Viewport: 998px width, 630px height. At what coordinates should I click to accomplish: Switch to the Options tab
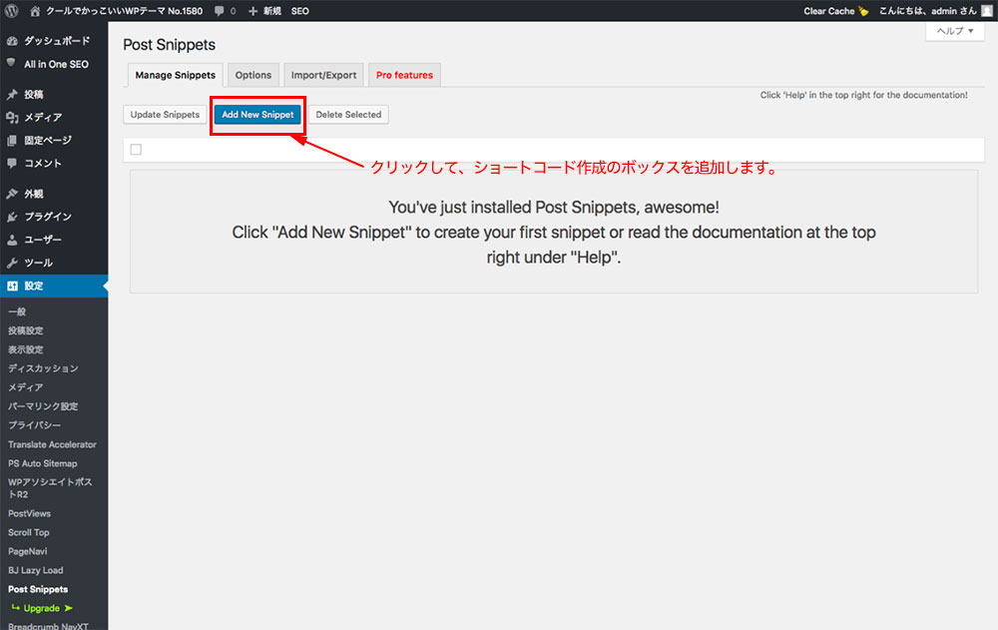(x=253, y=75)
